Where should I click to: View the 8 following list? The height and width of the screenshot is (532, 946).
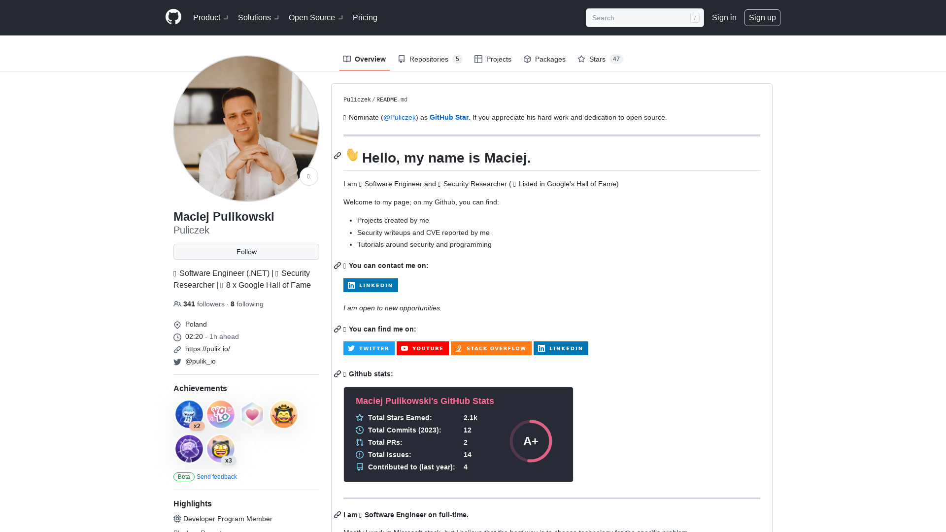click(x=247, y=304)
